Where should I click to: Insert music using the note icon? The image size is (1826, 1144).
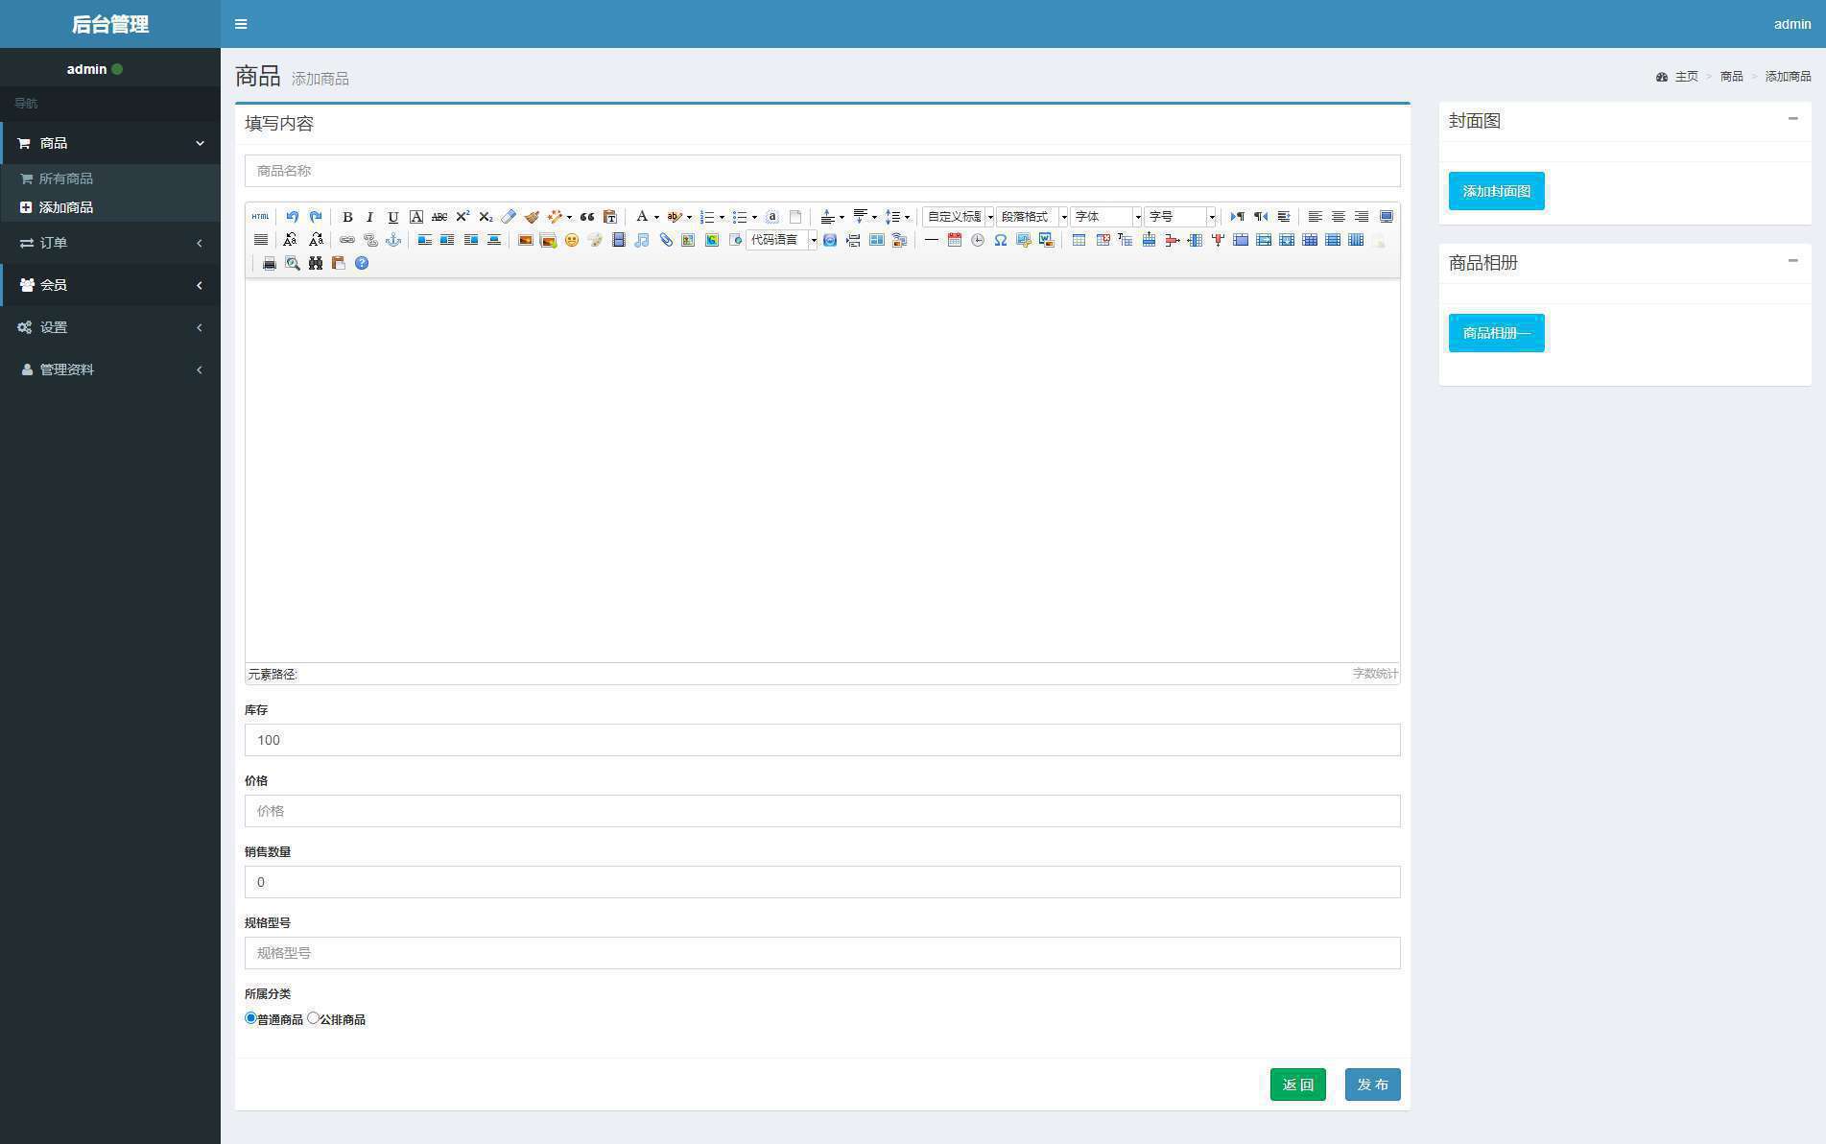[642, 240]
